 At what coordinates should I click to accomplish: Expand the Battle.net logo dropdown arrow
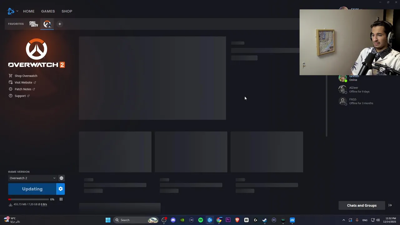pyautogui.click(x=17, y=11)
